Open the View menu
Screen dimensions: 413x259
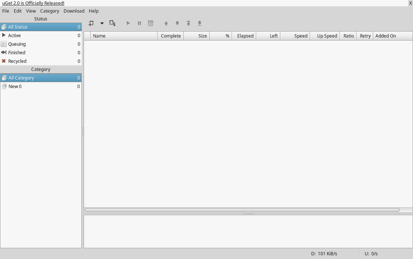click(x=31, y=11)
